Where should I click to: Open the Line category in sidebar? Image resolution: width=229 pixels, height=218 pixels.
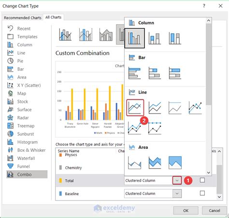(27, 53)
